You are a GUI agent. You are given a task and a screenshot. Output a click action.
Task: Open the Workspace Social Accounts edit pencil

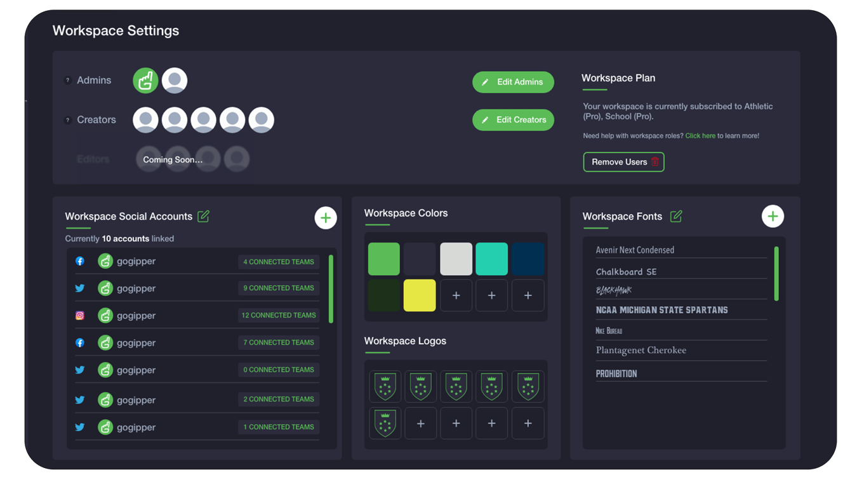click(203, 216)
